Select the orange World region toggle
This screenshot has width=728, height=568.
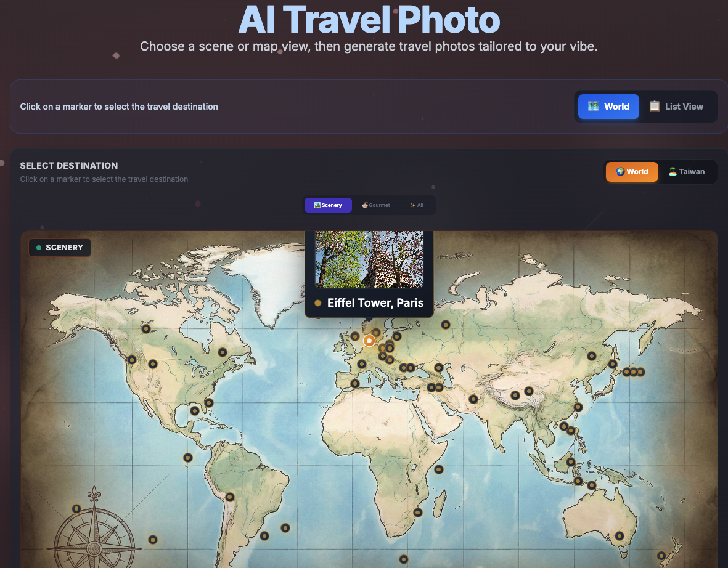(632, 172)
